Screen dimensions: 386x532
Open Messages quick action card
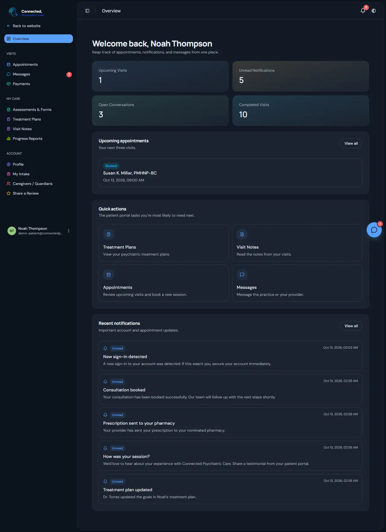[297, 283]
